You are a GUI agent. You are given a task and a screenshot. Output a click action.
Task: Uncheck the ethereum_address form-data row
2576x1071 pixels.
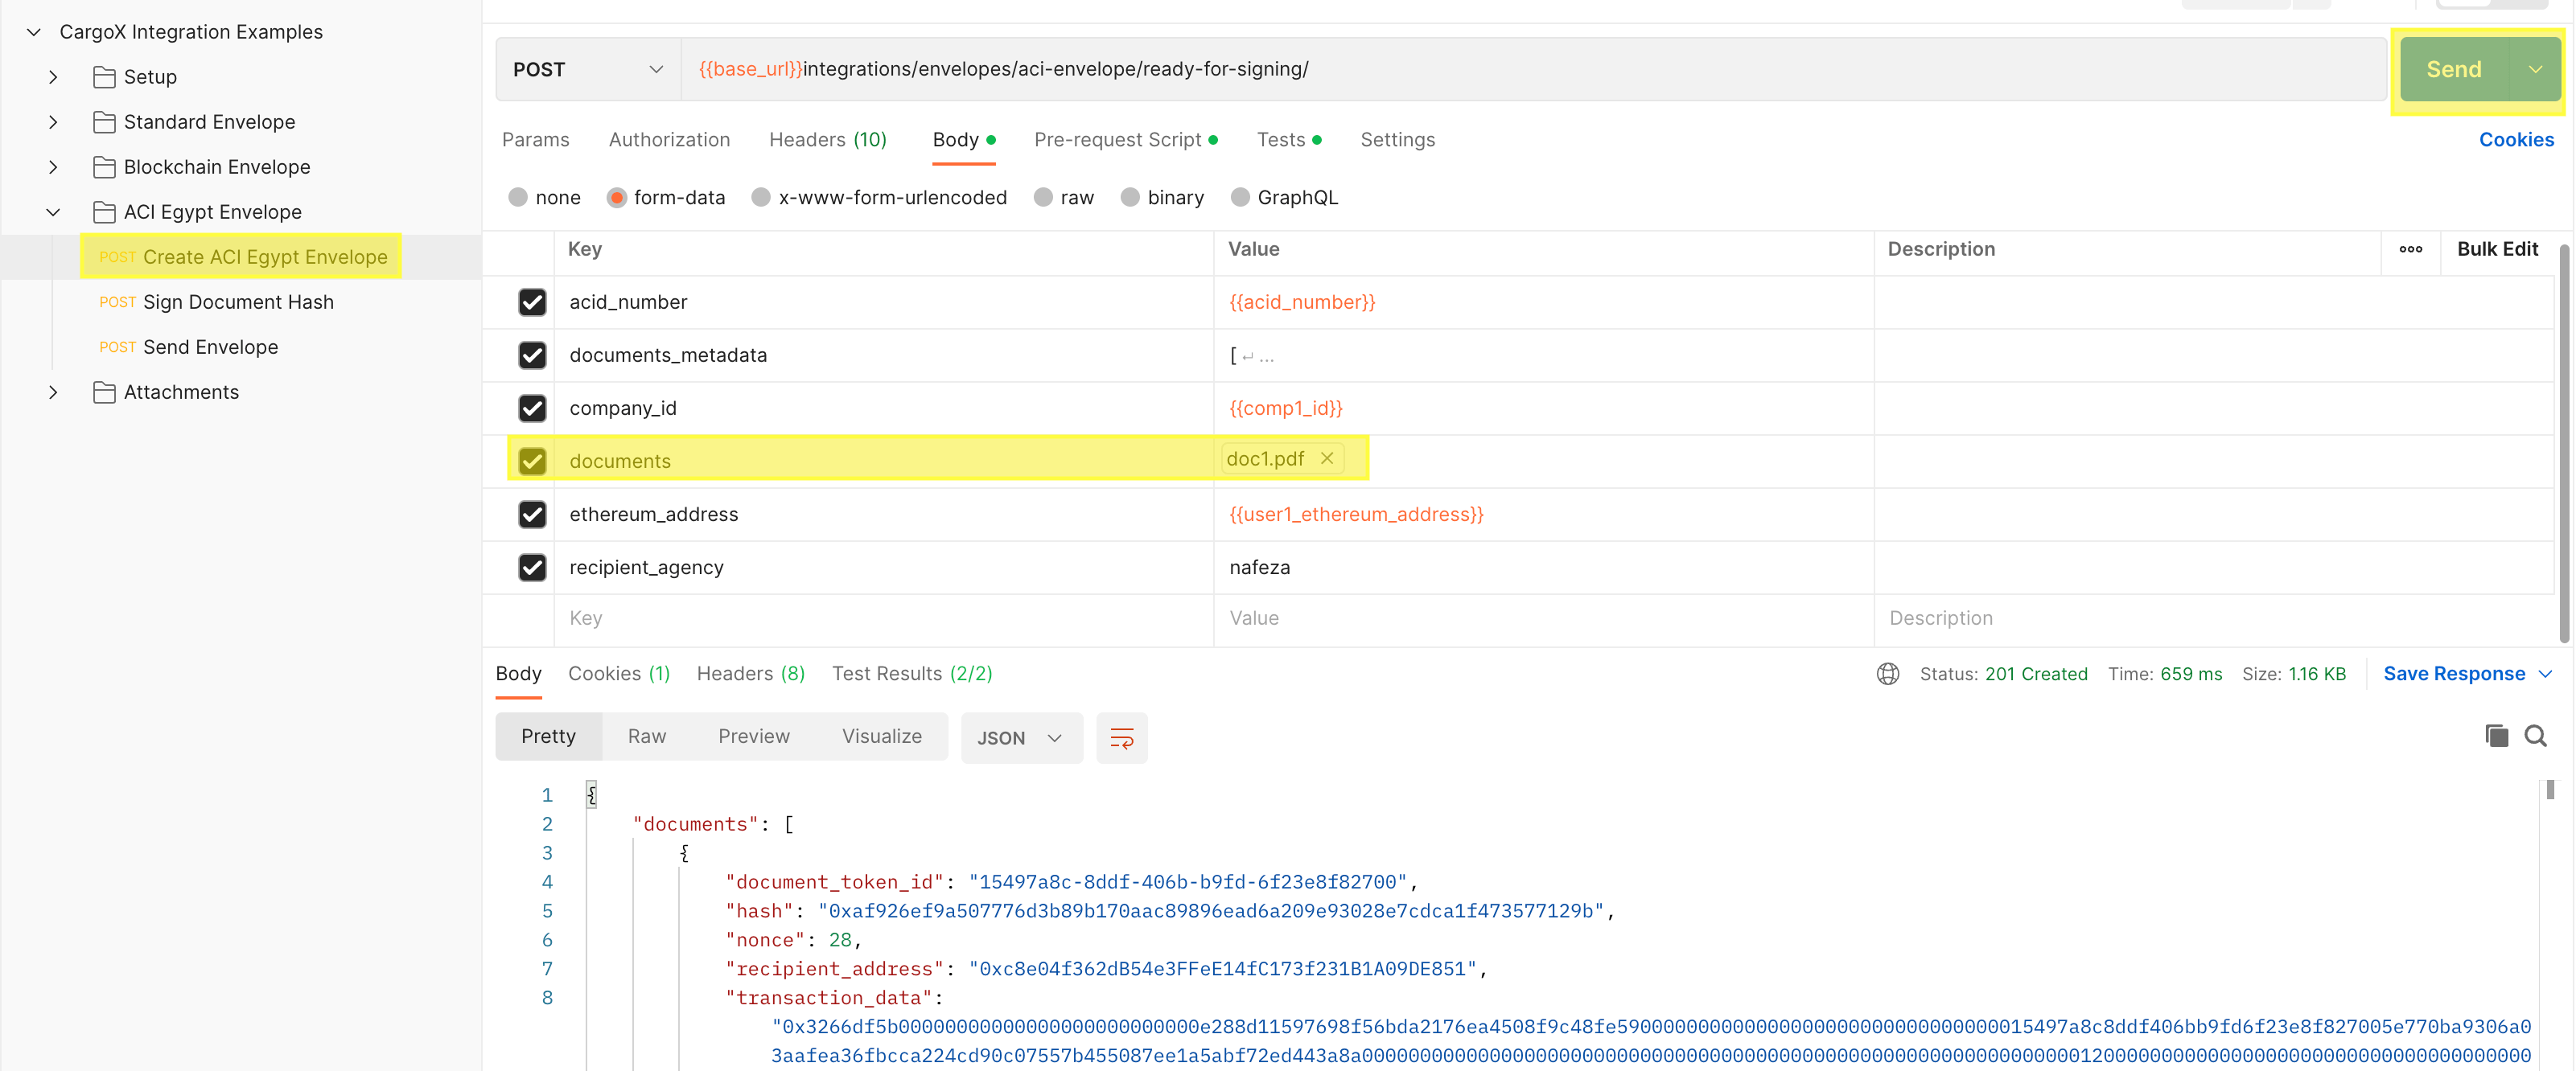pos(533,514)
